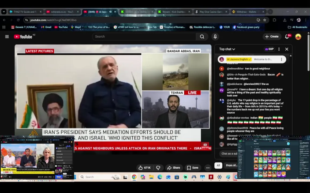The width and height of the screenshot is (310, 193).
Task: Open the live chat more options menu
Action: point(279,49)
